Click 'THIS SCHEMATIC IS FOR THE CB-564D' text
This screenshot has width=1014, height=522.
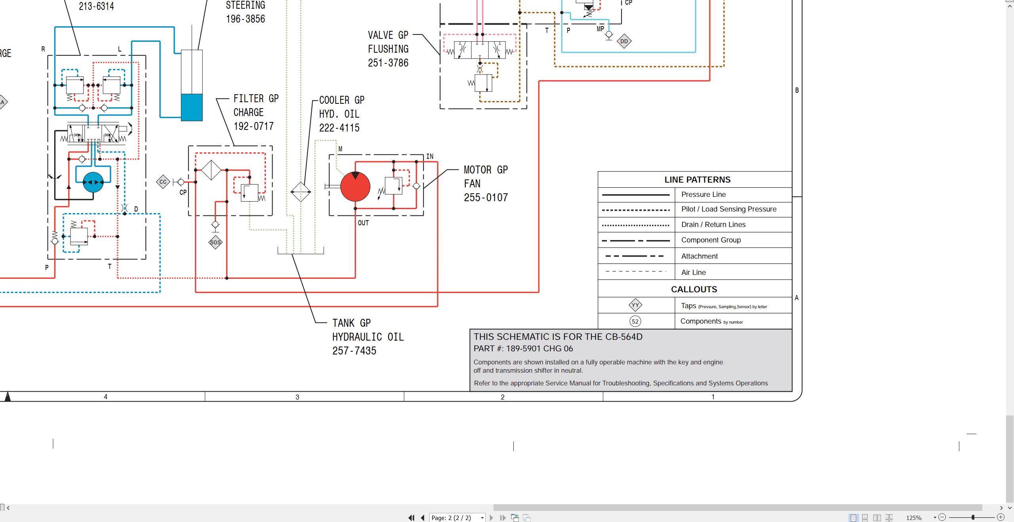[558, 337]
